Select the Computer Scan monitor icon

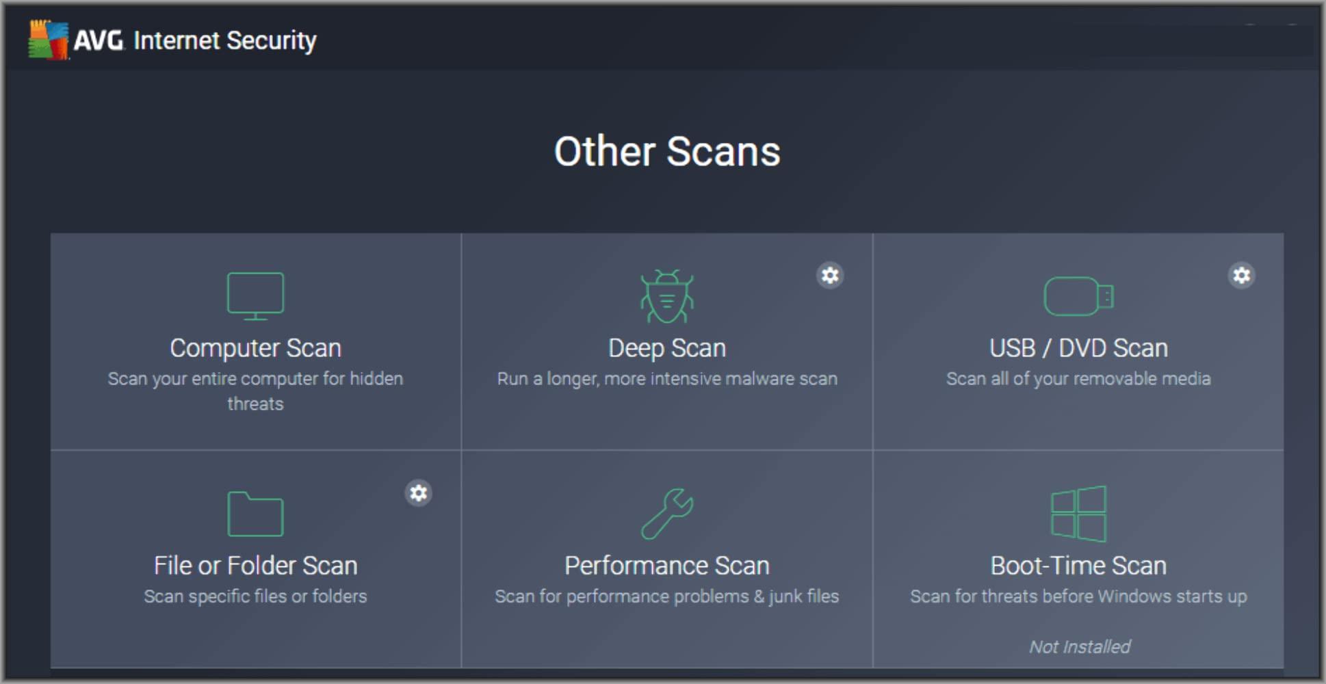(x=255, y=295)
